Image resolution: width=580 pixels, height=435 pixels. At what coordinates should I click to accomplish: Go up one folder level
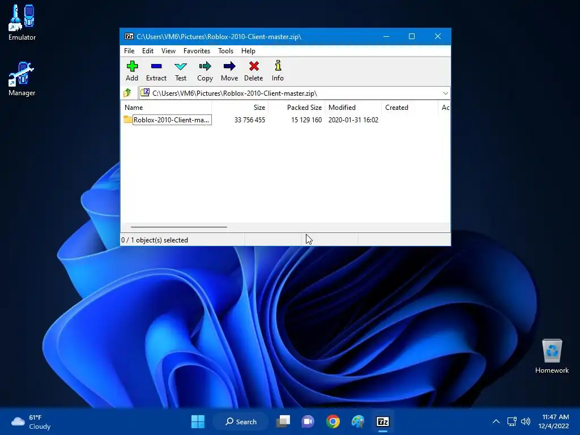(x=127, y=93)
